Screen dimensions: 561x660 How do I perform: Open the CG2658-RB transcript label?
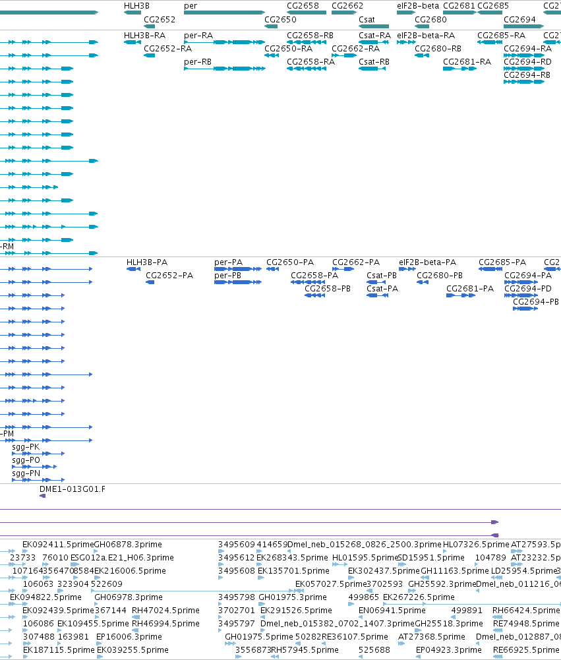pyautogui.click(x=310, y=36)
